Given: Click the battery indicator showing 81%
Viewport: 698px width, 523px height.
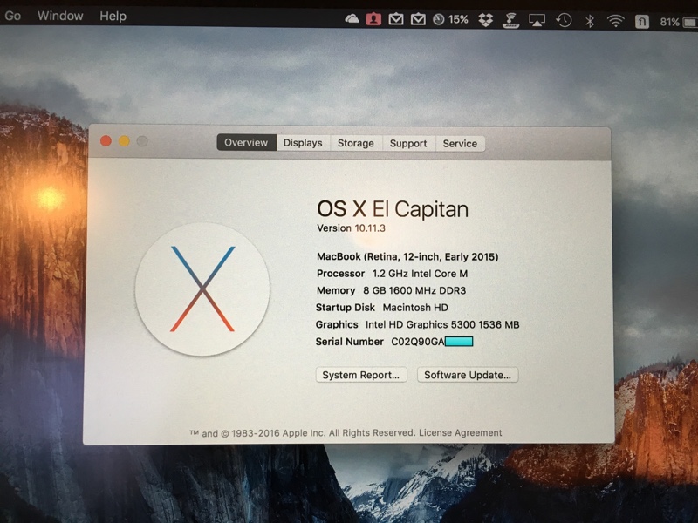Looking at the screenshot, I should (679, 22).
